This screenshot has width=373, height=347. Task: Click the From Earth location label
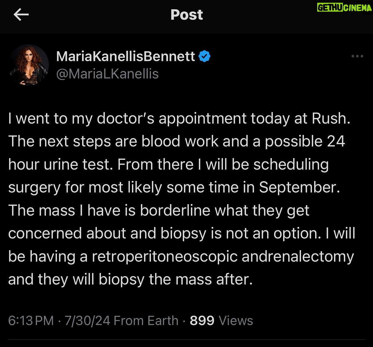pos(146,321)
